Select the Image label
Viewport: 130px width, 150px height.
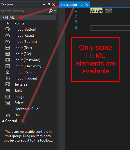coord(19,97)
